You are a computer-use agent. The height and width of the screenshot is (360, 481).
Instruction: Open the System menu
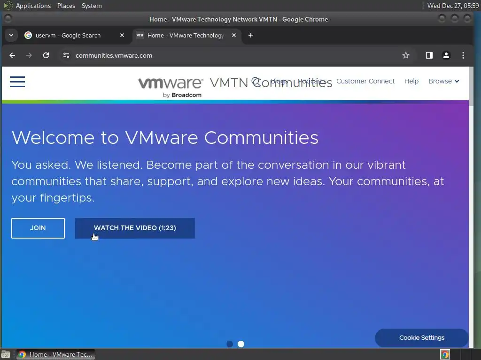coord(92,6)
